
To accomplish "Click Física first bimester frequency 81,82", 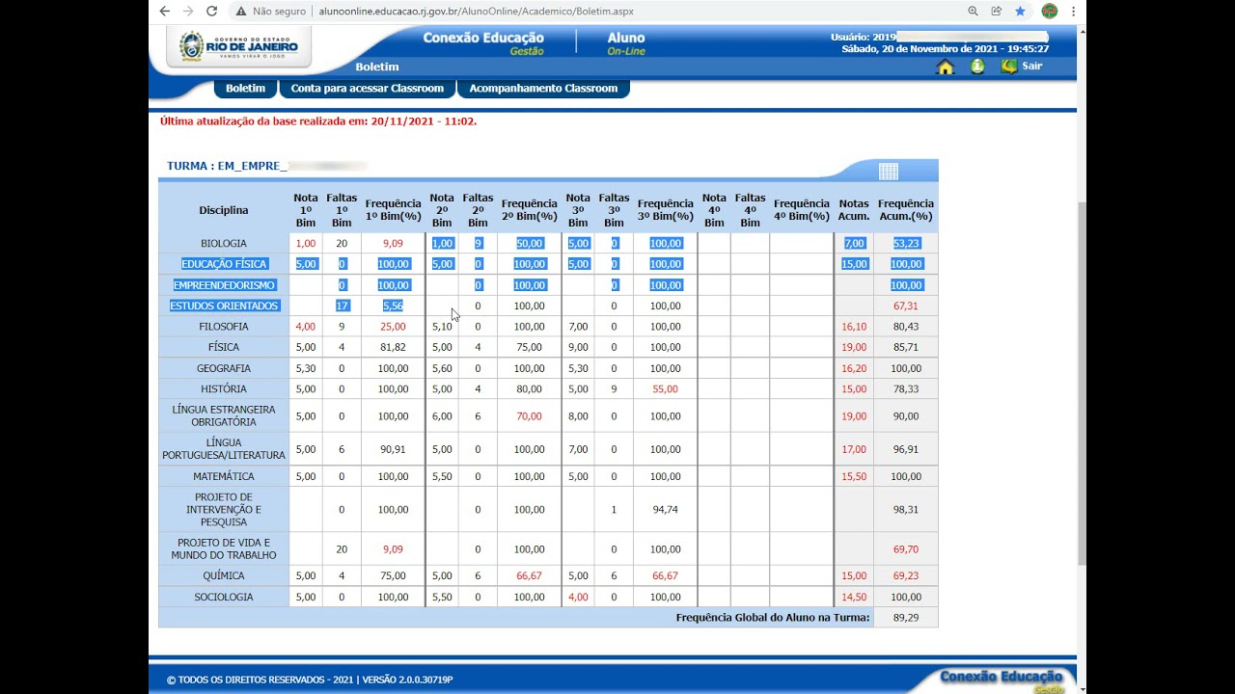I will tap(393, 347).
